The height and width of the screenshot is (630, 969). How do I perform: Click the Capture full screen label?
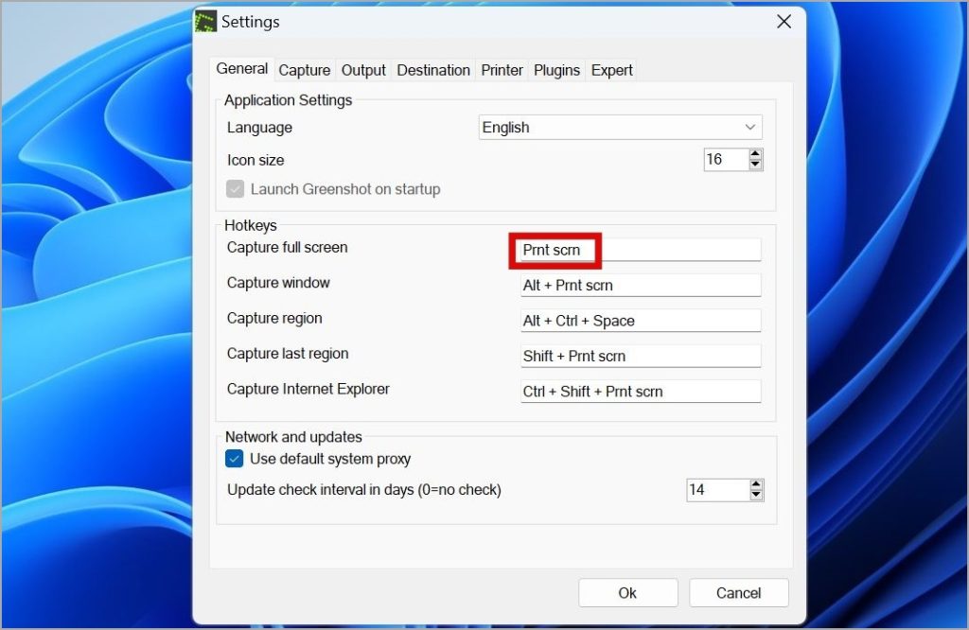pyautogui.click(x=287, y=247)
